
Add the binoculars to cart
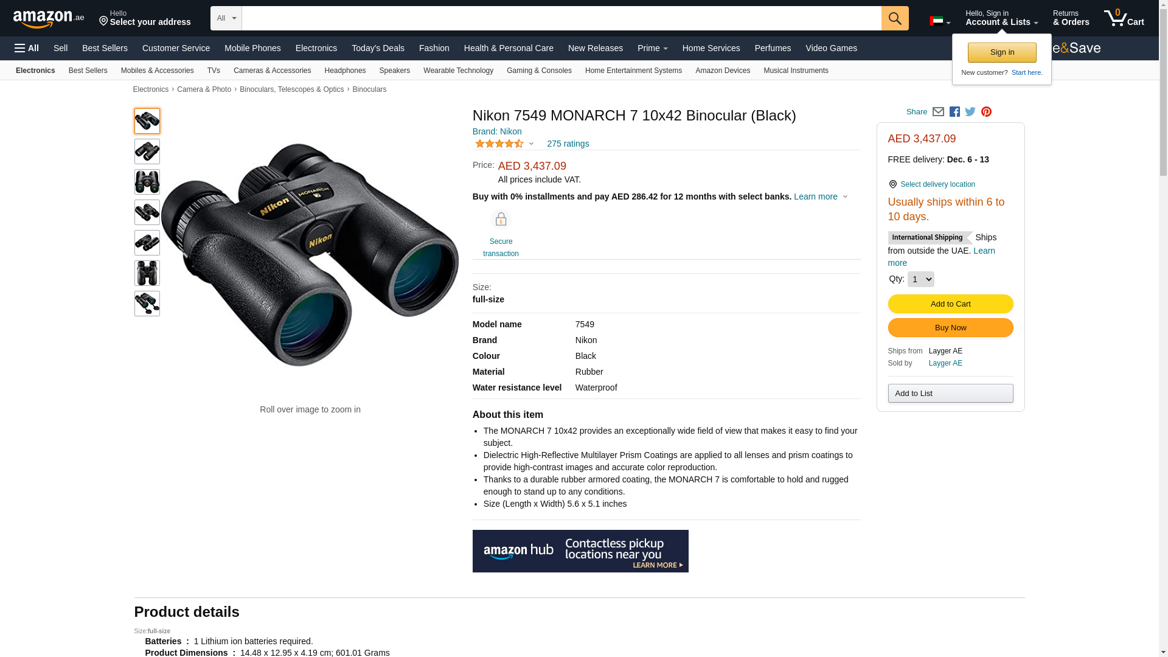950,304
